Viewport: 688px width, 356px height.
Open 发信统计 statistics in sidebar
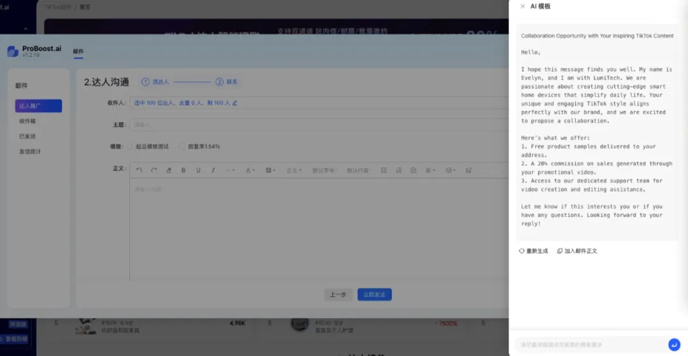[x=30, y=152]
